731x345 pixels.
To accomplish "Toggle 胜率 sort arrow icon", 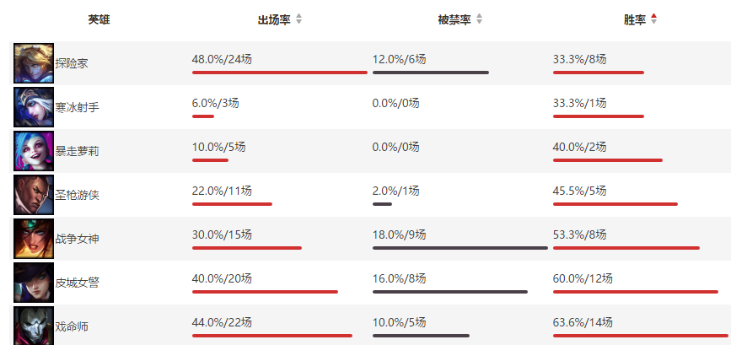I will click(x=653, y=19).
